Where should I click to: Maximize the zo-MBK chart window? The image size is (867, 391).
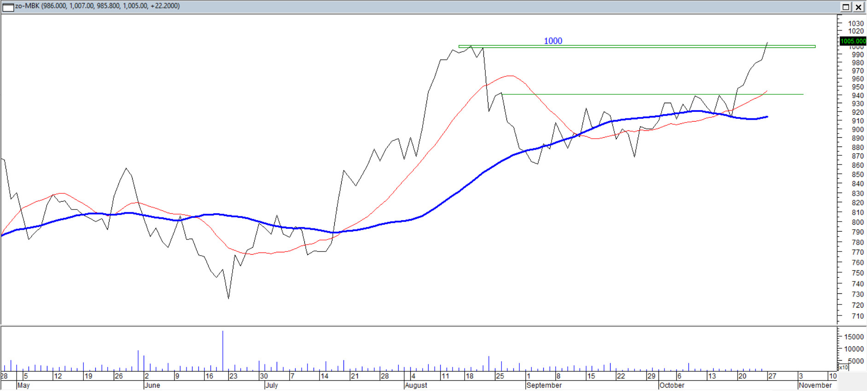846,7
